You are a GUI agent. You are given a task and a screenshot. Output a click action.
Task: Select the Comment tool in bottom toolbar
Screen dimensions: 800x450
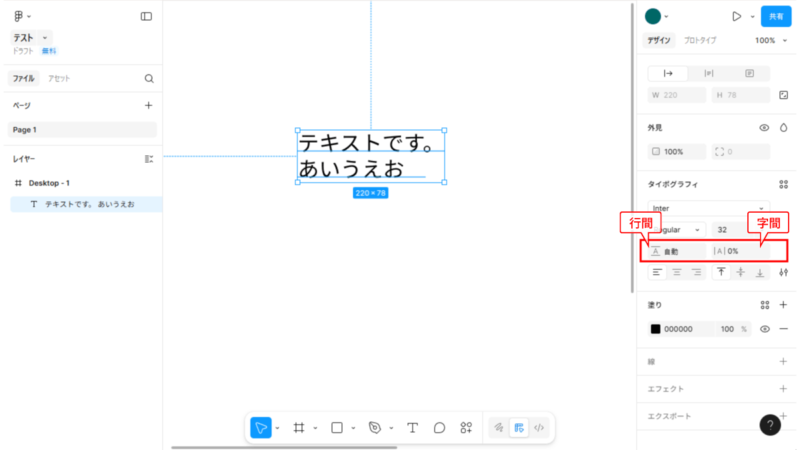click(439, 428)
